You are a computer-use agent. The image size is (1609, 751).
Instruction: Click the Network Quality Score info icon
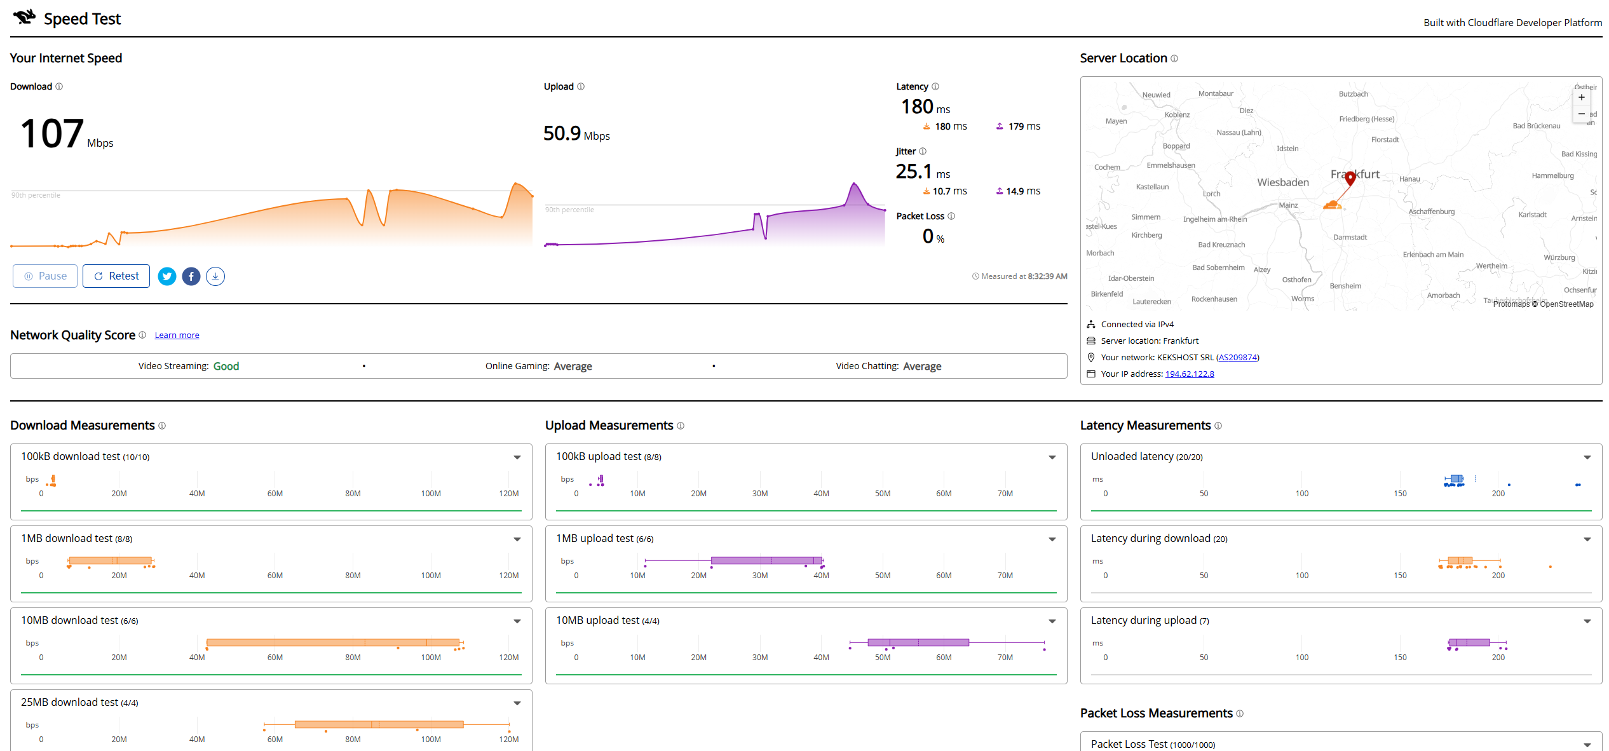click(x=142, y=335)
